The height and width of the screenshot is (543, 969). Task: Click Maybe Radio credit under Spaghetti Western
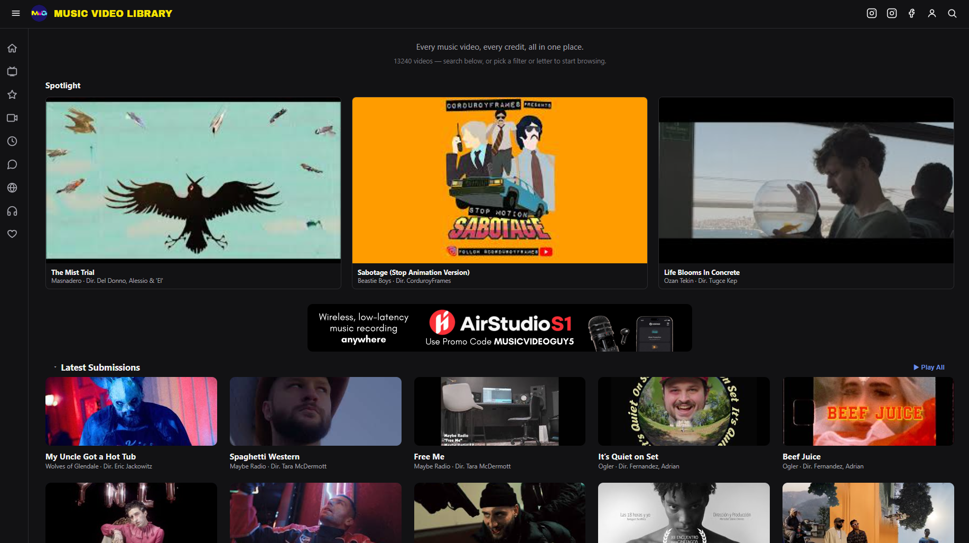click(278, 466)
